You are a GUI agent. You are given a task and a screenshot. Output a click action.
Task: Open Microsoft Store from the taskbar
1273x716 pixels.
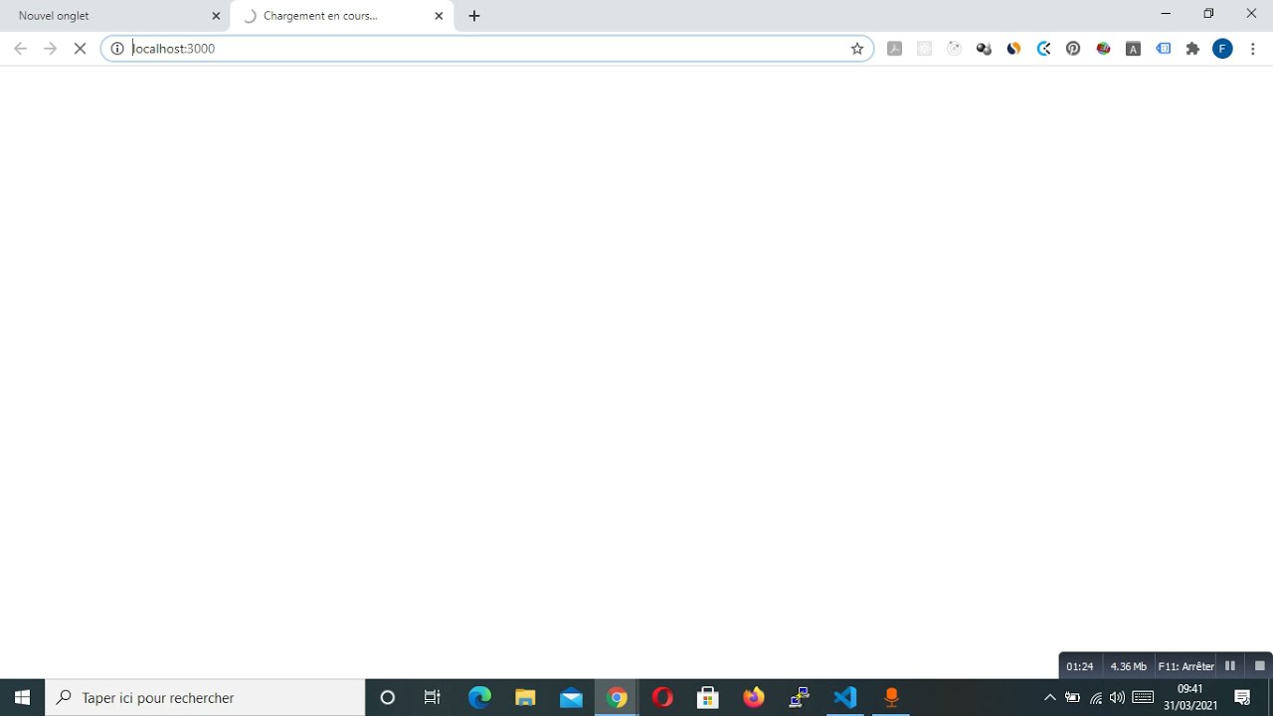(708, 697)
